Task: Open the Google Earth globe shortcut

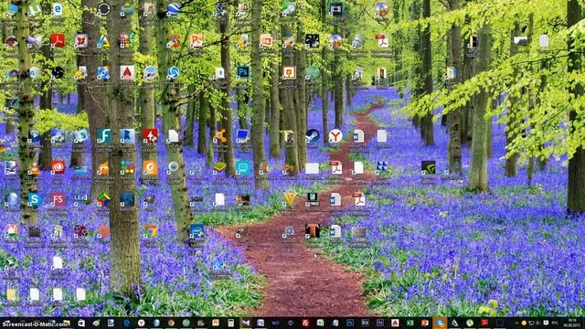Action: pyautogui.click(x=173, y=9)
